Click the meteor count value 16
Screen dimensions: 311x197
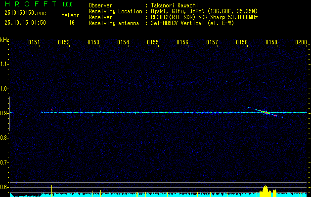click(x=72, y=22)
